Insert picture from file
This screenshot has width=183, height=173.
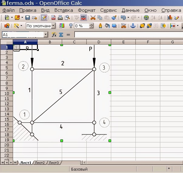point(7,26)
